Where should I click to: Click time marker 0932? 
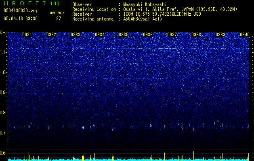(x=51, y=34)
